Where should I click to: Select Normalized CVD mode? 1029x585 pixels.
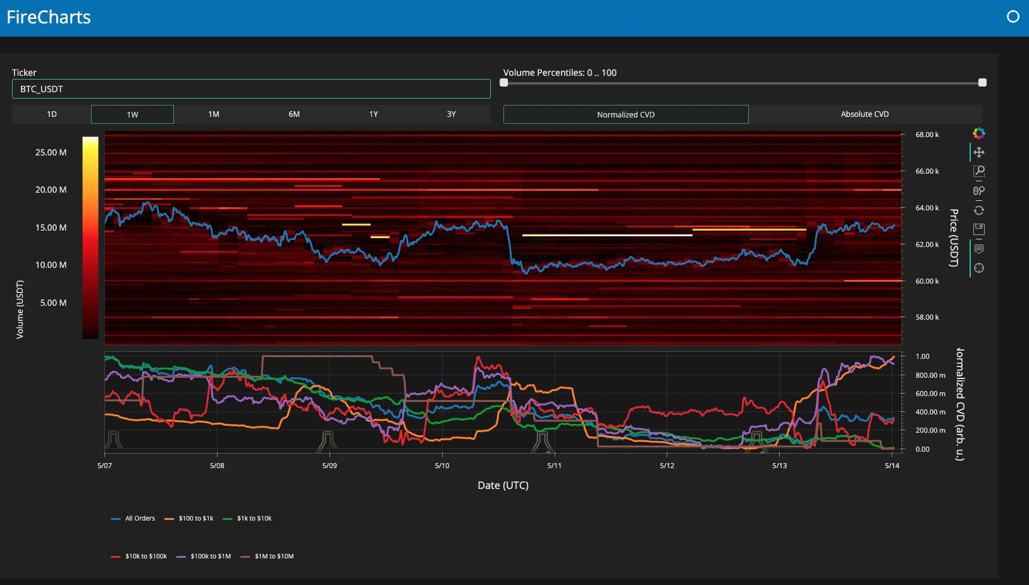pyautogui.click(x=625, y=114)
